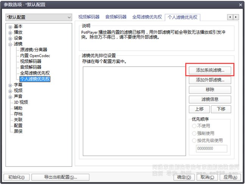Click the tab scroll left arrow
This screenshot has width=246, height=185.
pos(230,17)
